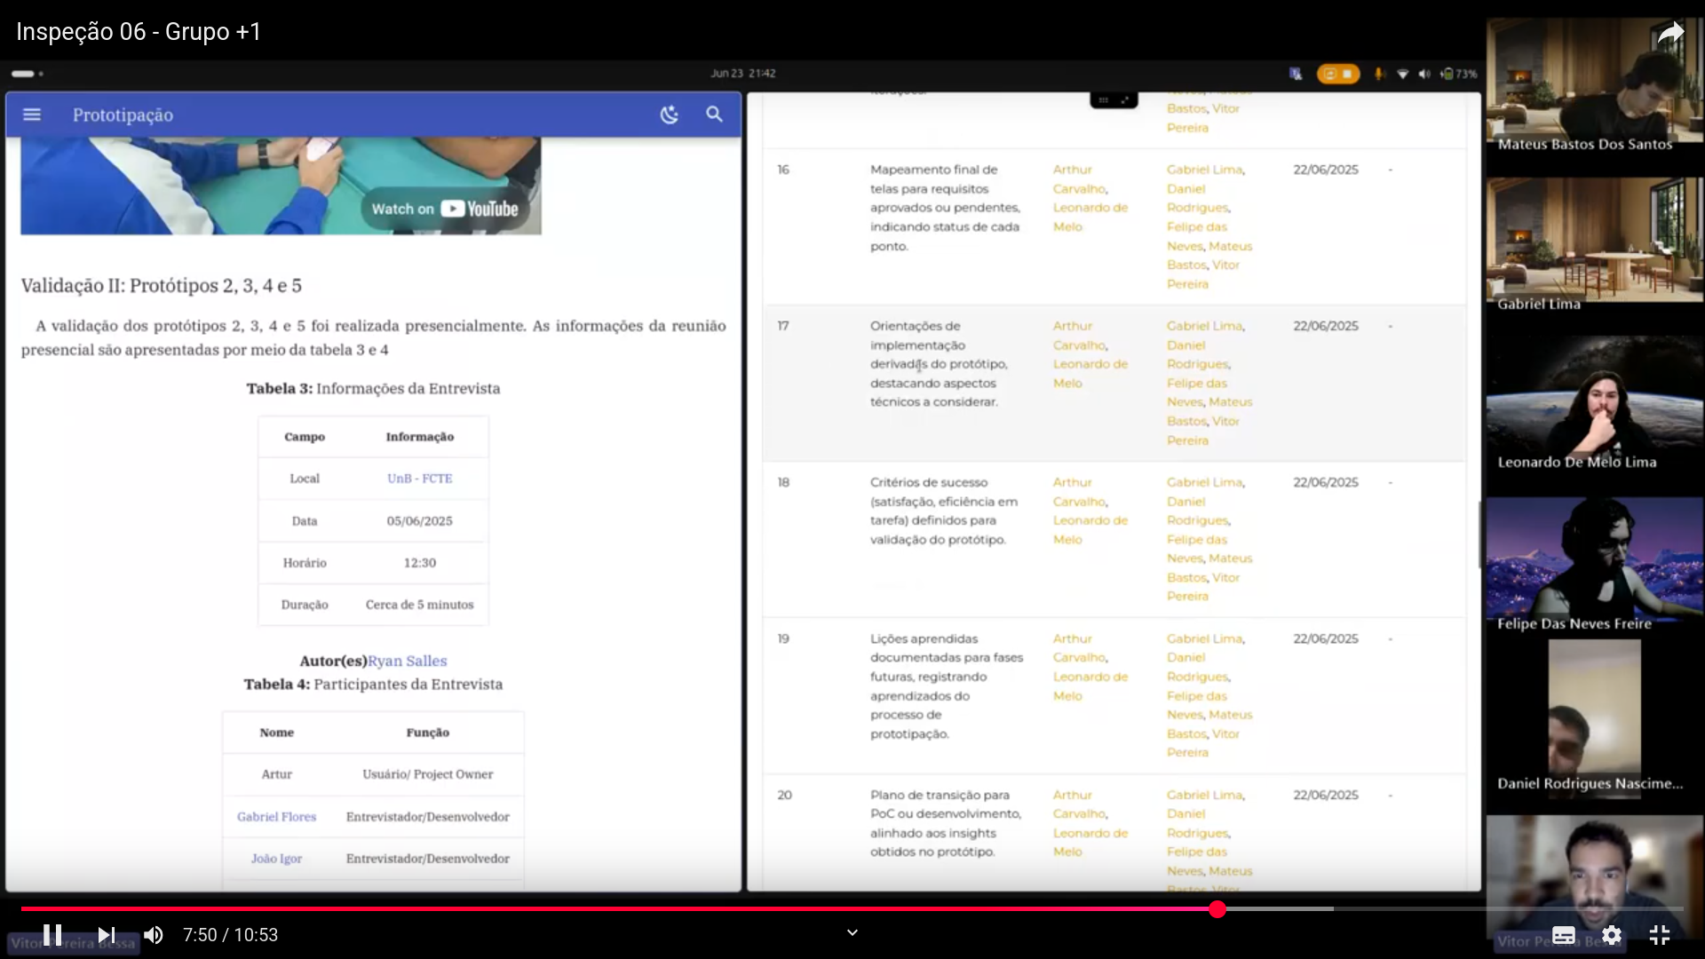Click 'Cerca de 5 minutos' cell

419,605
